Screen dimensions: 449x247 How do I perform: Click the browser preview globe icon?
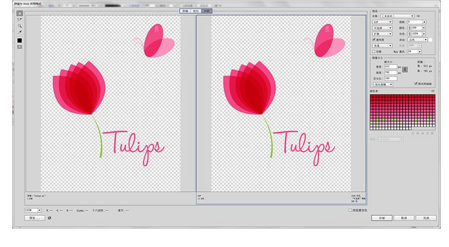coord(49,218)
